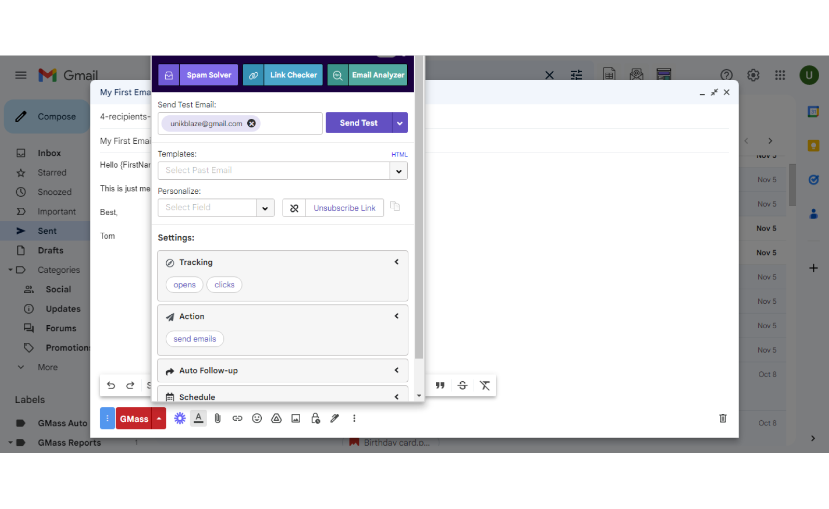Expand the Schedule section
Viewport: 829px width, 509px height.
point(283,395)
